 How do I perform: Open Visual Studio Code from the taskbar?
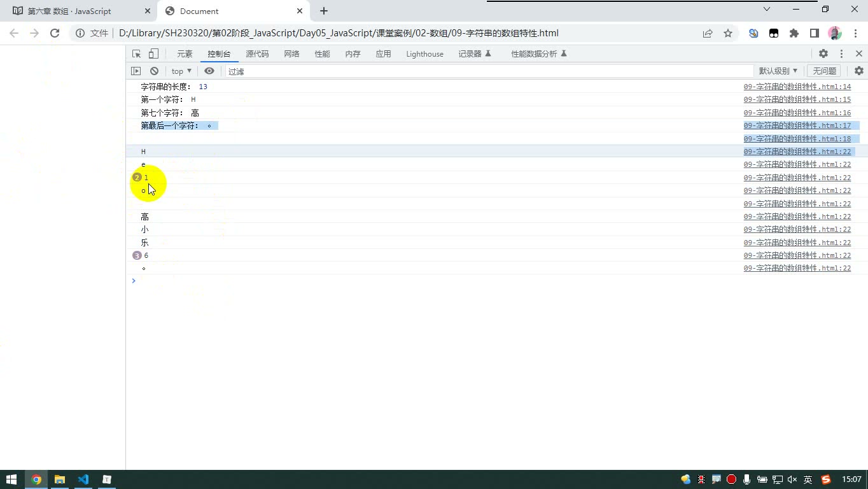pos(83,479)
